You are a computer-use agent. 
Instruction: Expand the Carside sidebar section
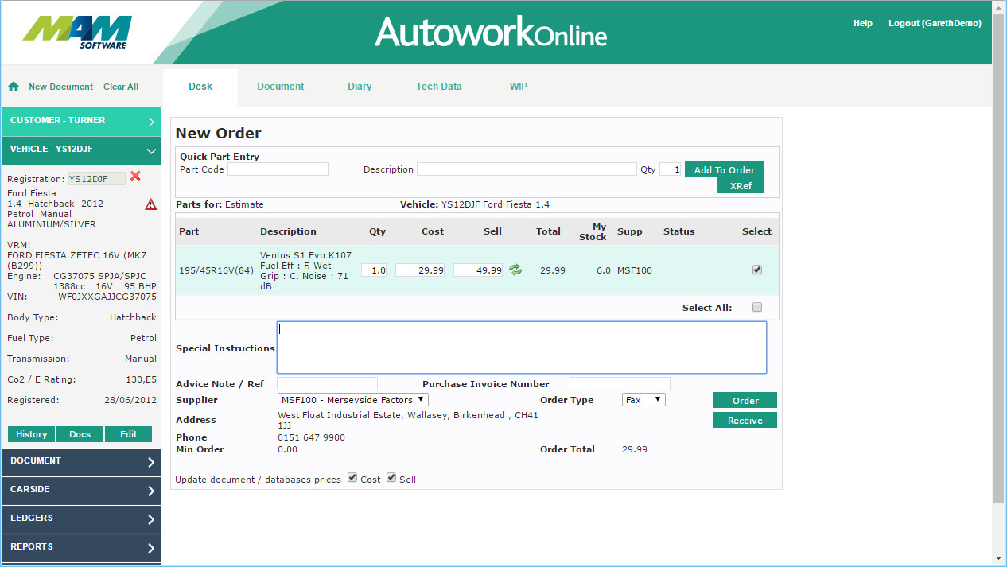coord(81,490)
